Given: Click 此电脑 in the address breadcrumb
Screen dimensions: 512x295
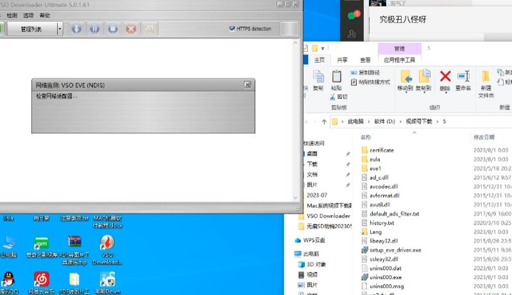Looking at the screenshot, I should coord(355,122).
